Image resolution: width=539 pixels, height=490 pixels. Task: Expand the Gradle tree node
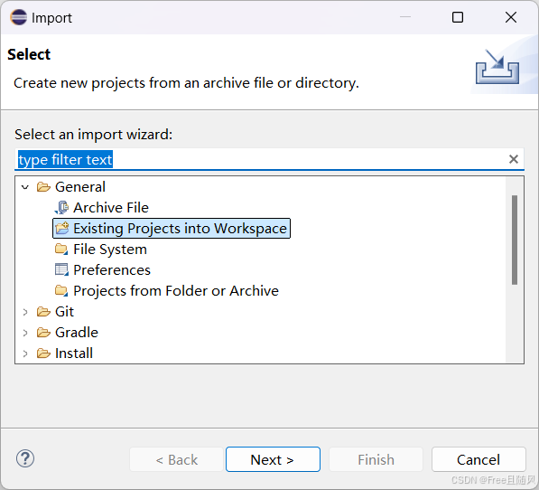click(25, 333)
